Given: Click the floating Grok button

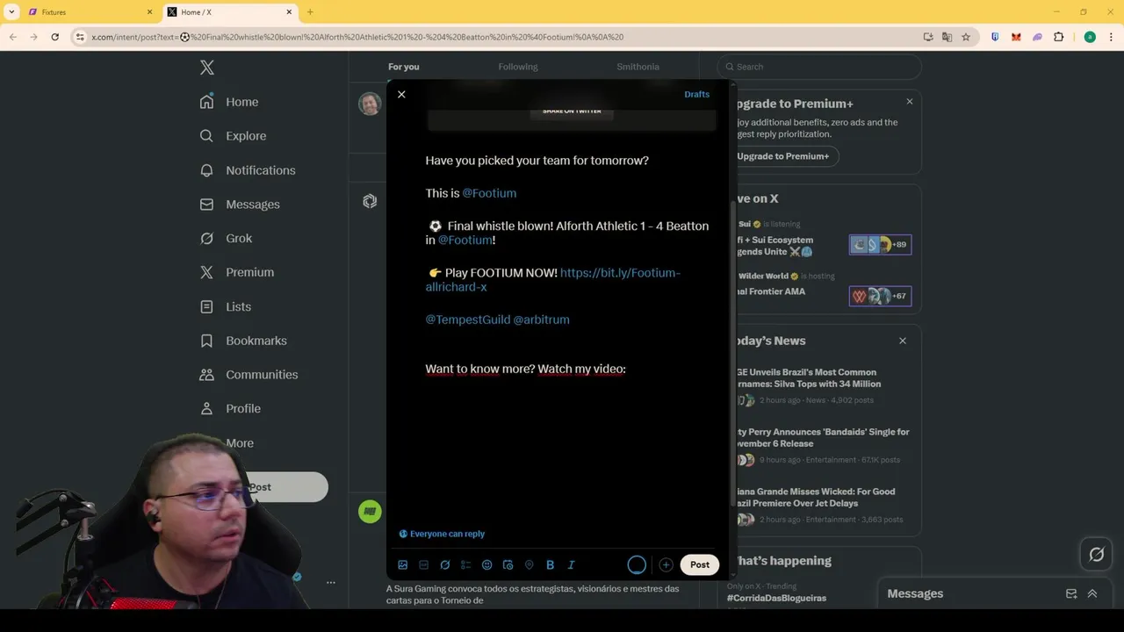Looking at the screenshot, I should [1097, 555].
